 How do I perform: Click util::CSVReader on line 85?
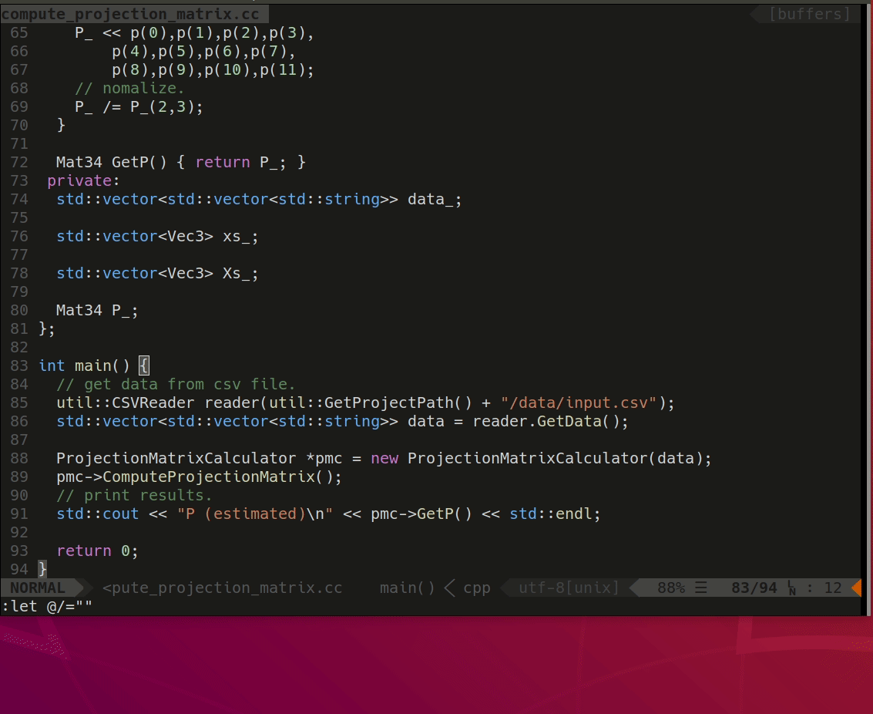[126, 402]
